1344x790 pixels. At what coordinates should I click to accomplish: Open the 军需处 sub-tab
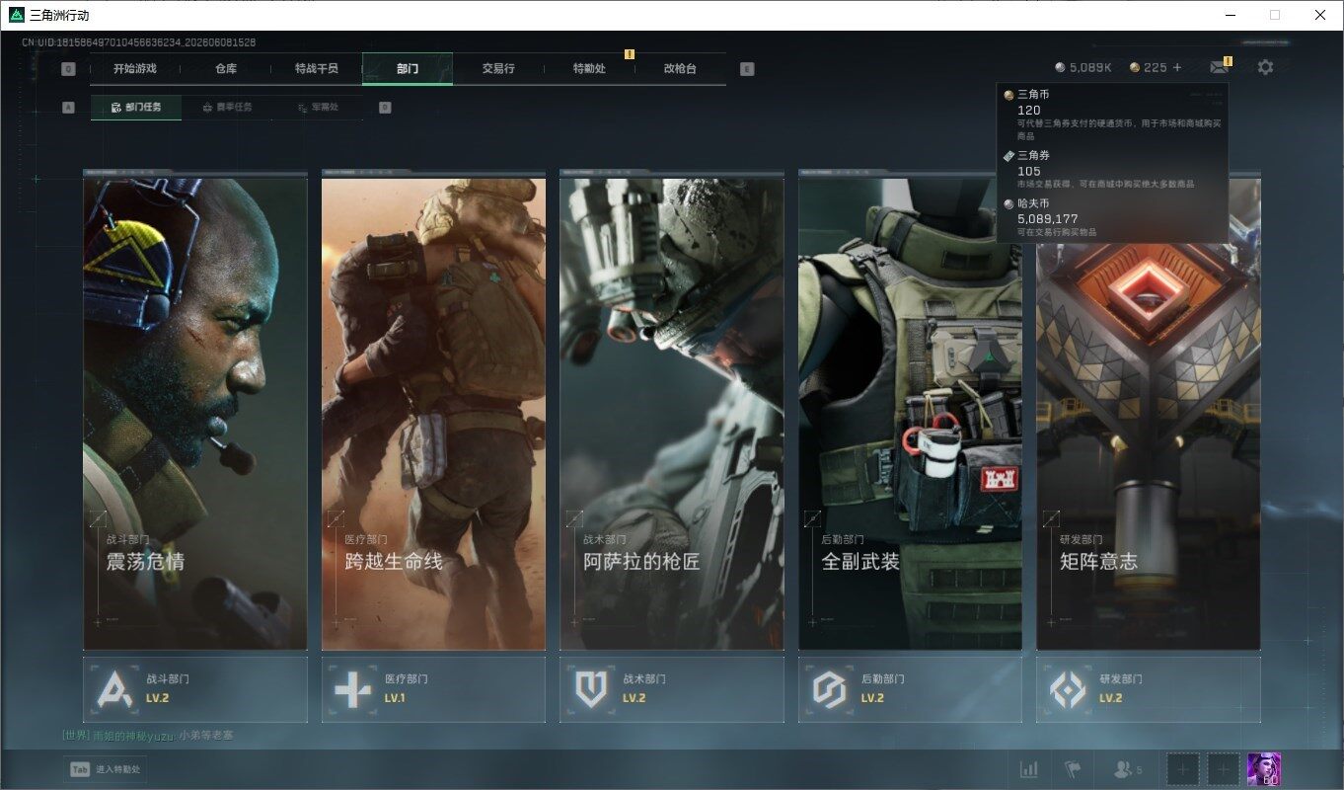tap(318, 107)
